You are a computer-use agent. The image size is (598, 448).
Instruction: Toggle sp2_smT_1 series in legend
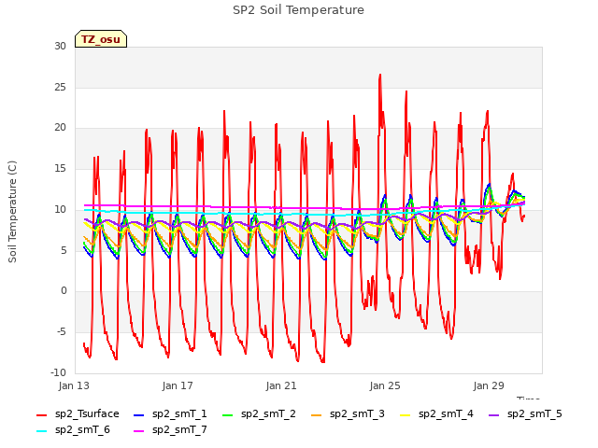click(170, 414)
